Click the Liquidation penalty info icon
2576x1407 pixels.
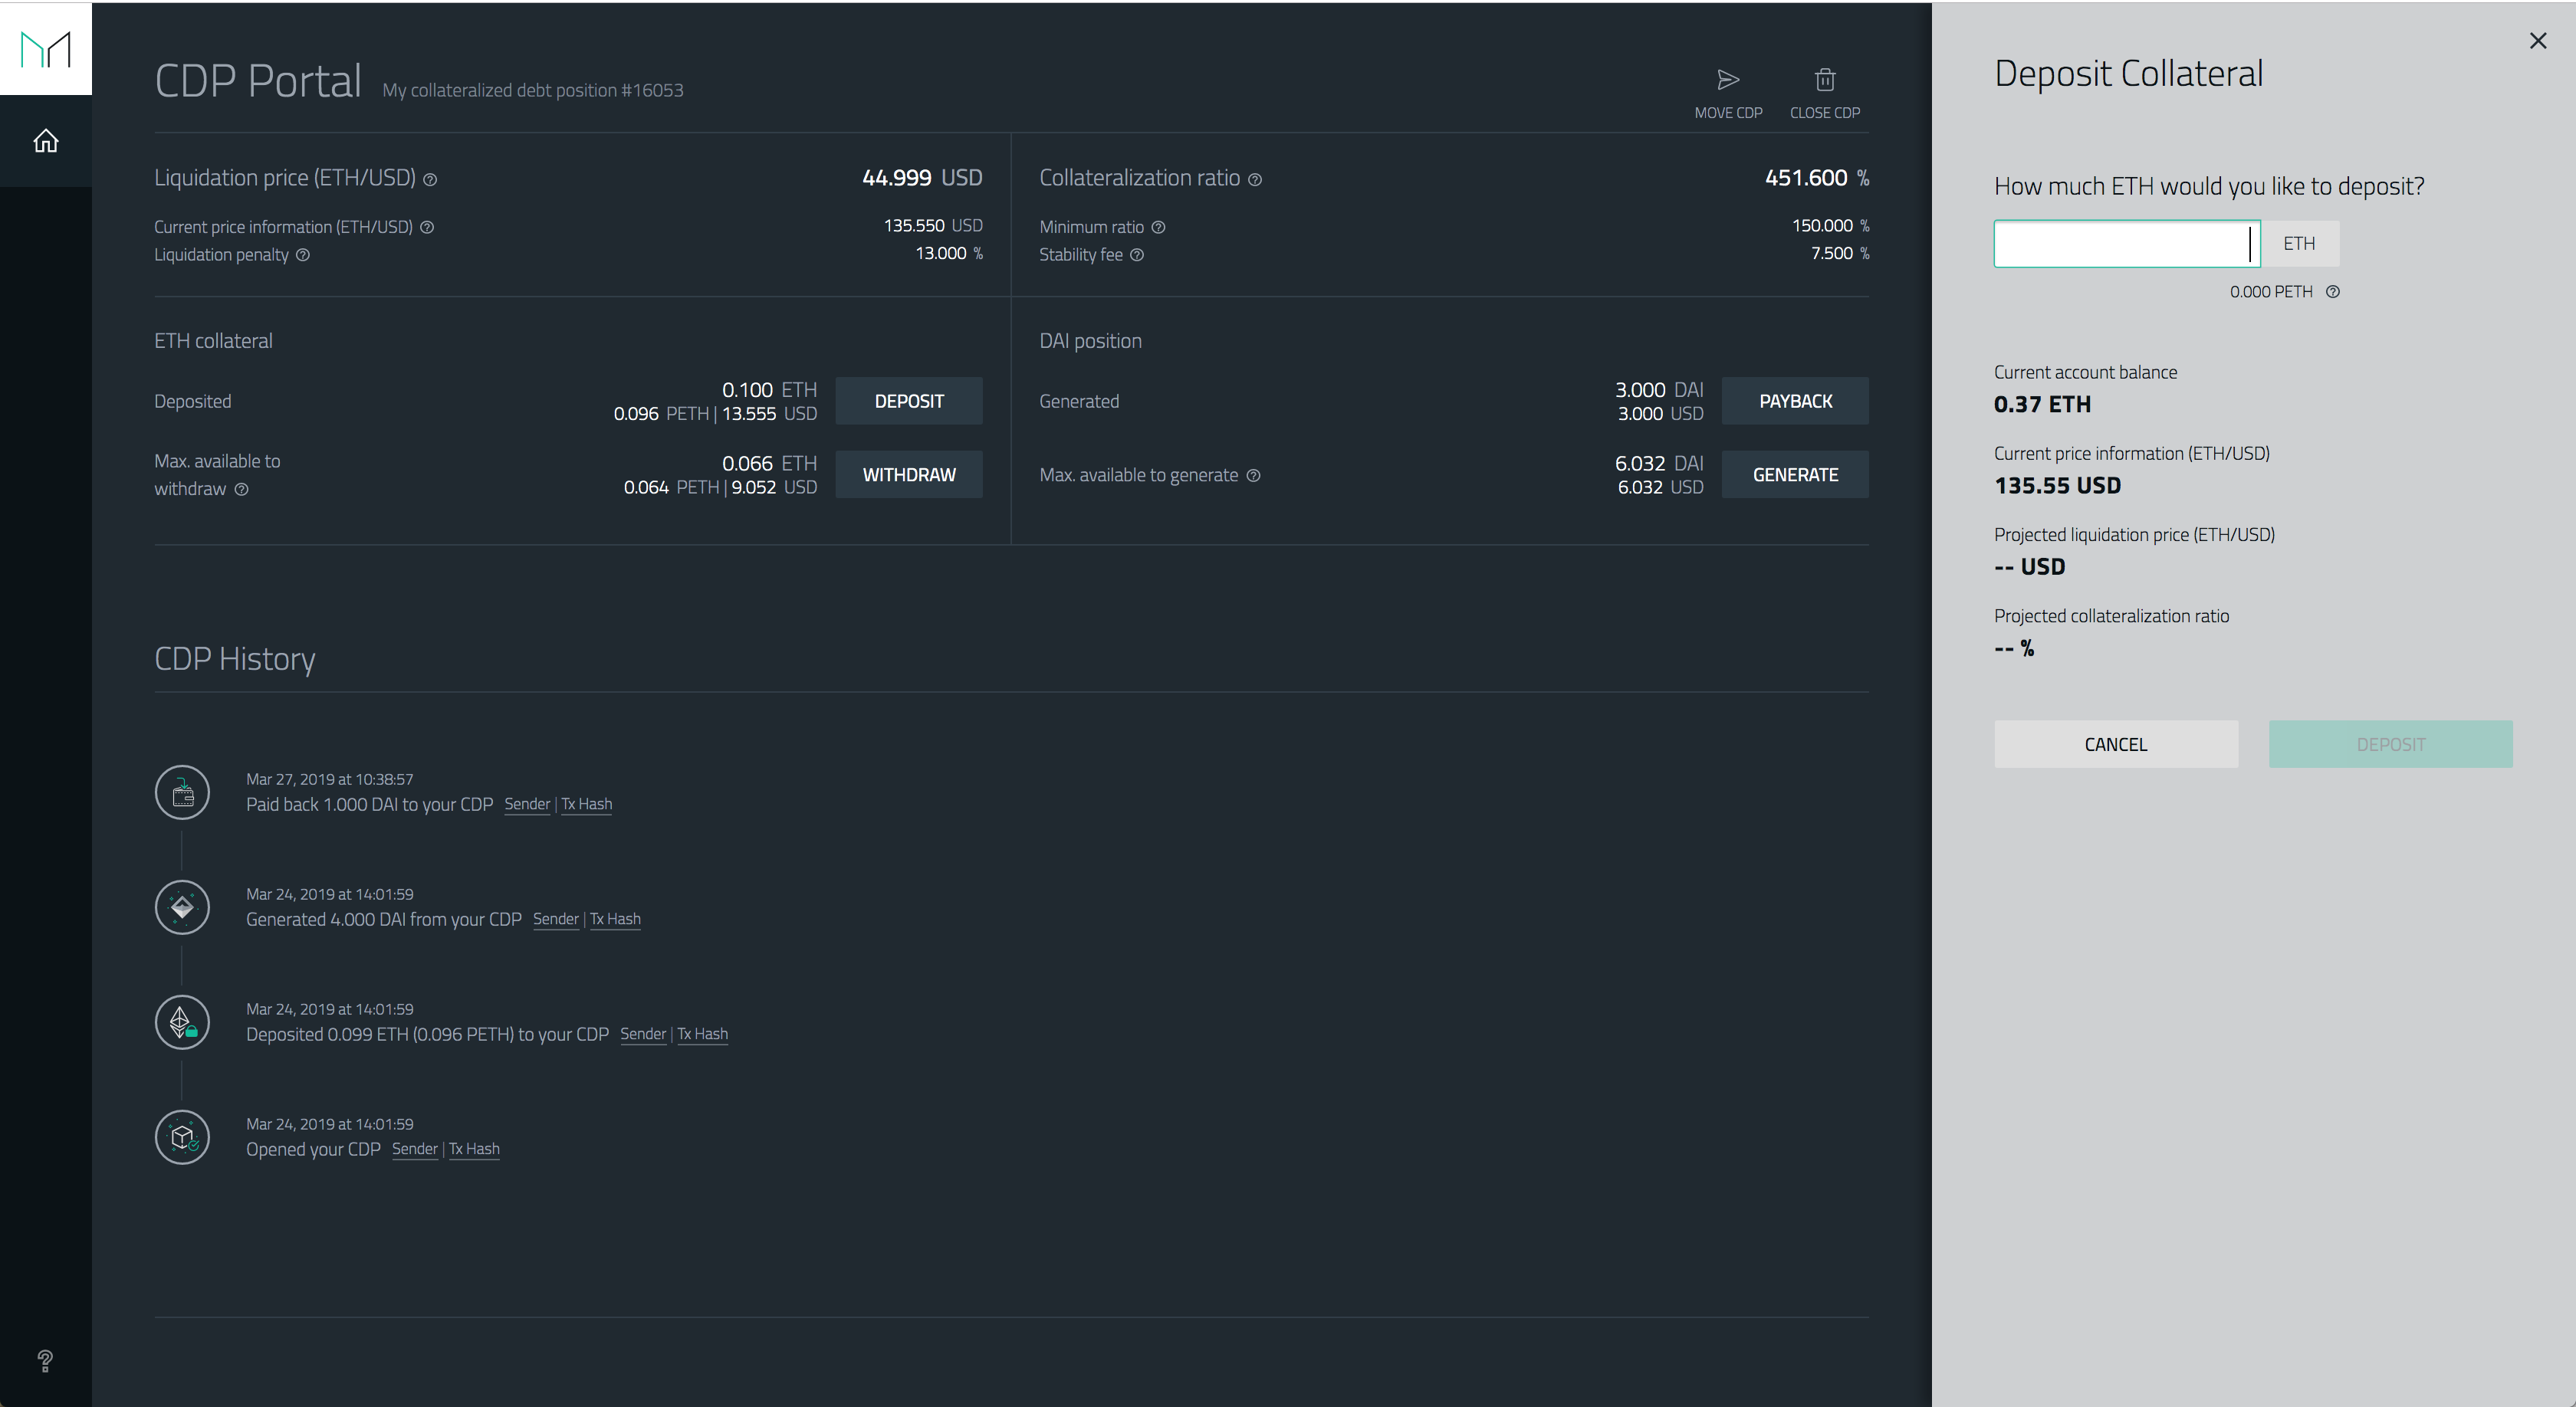[x=303, y=255]
